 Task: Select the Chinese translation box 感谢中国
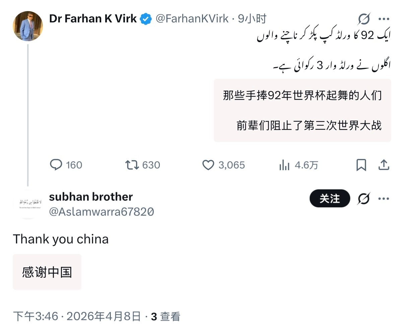coord(47,271)
